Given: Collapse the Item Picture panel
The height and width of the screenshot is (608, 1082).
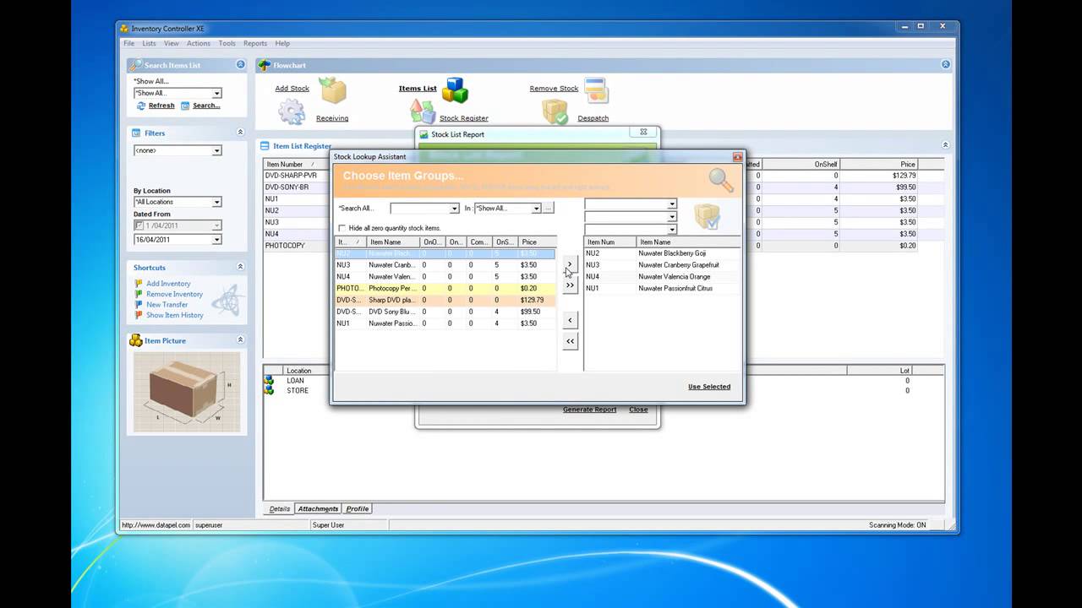Looking at the screenshot, I should (x=240, y=339).
